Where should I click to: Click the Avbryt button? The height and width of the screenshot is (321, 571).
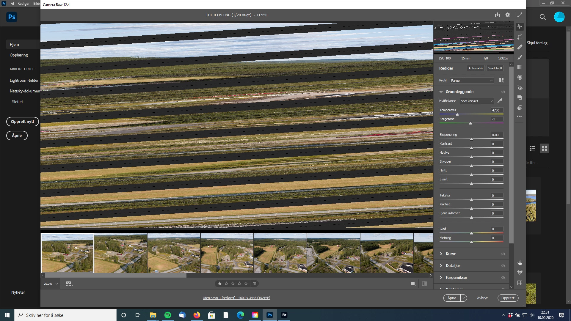(x=482, y=298)
